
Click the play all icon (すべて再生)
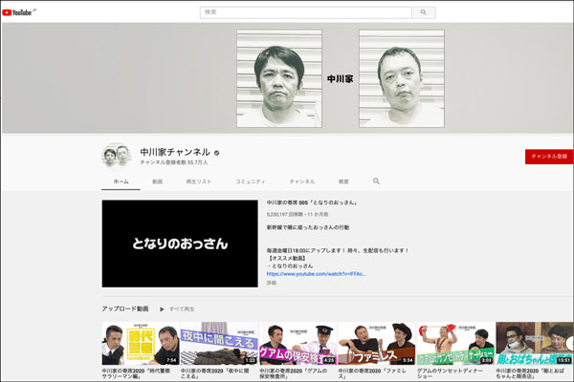click(x=163, y=309)
